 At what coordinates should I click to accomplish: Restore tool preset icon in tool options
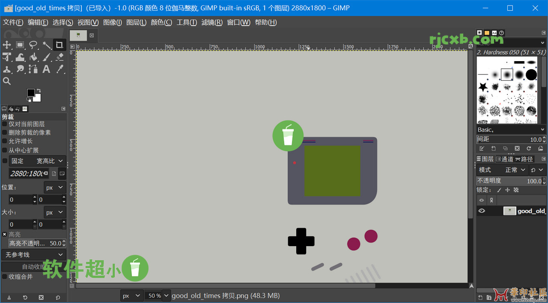coord(25,297)
